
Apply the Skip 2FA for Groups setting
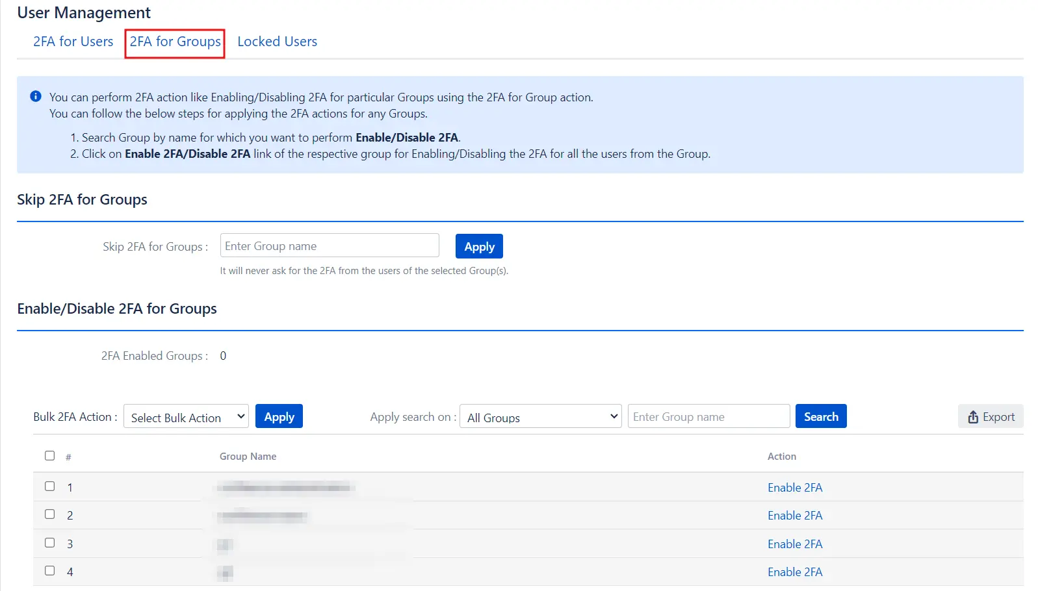point(479,247)
